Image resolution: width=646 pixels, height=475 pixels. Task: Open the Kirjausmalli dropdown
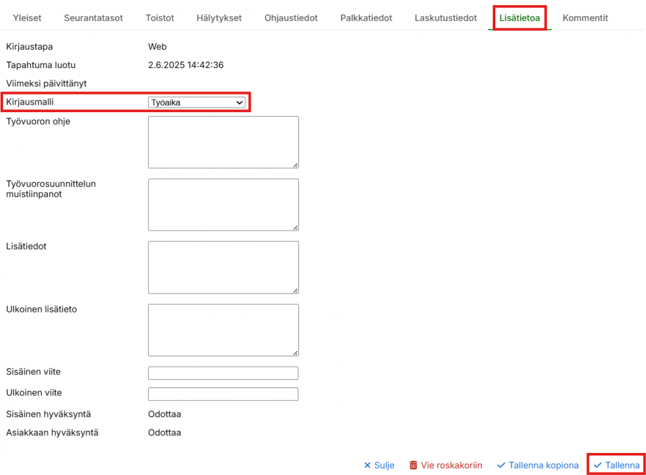pos(197,102)
